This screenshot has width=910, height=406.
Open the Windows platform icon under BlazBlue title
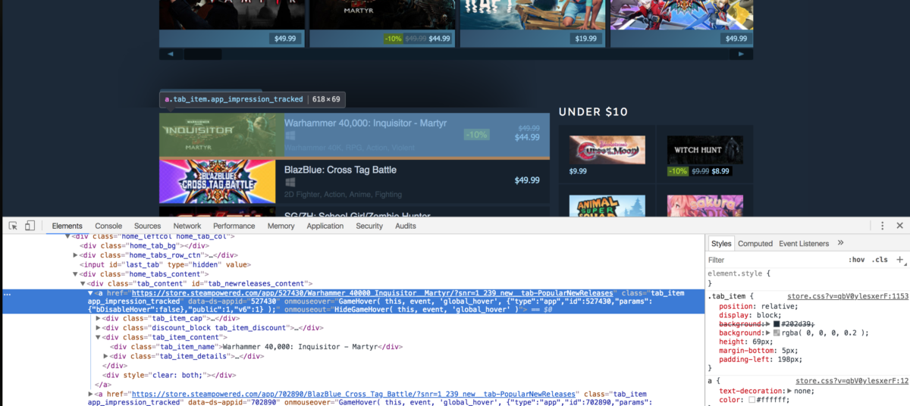pyautogui.click(x=290, y=183)
